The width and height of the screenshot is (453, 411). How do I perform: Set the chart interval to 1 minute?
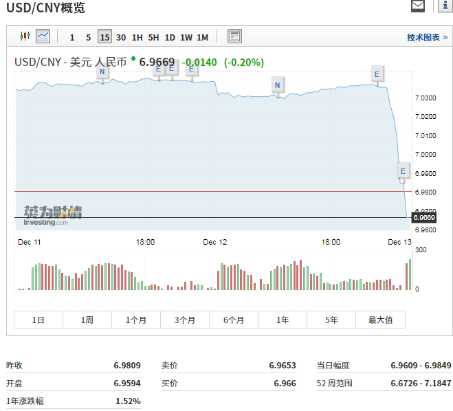[72, 37]
